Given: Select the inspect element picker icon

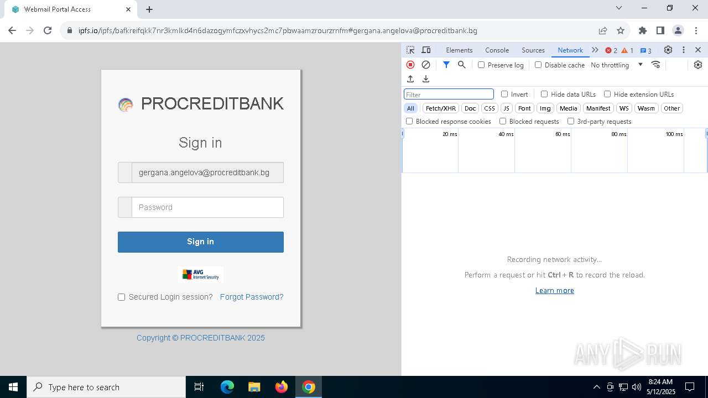Looking at the screenshot, I should coord(410,50).
